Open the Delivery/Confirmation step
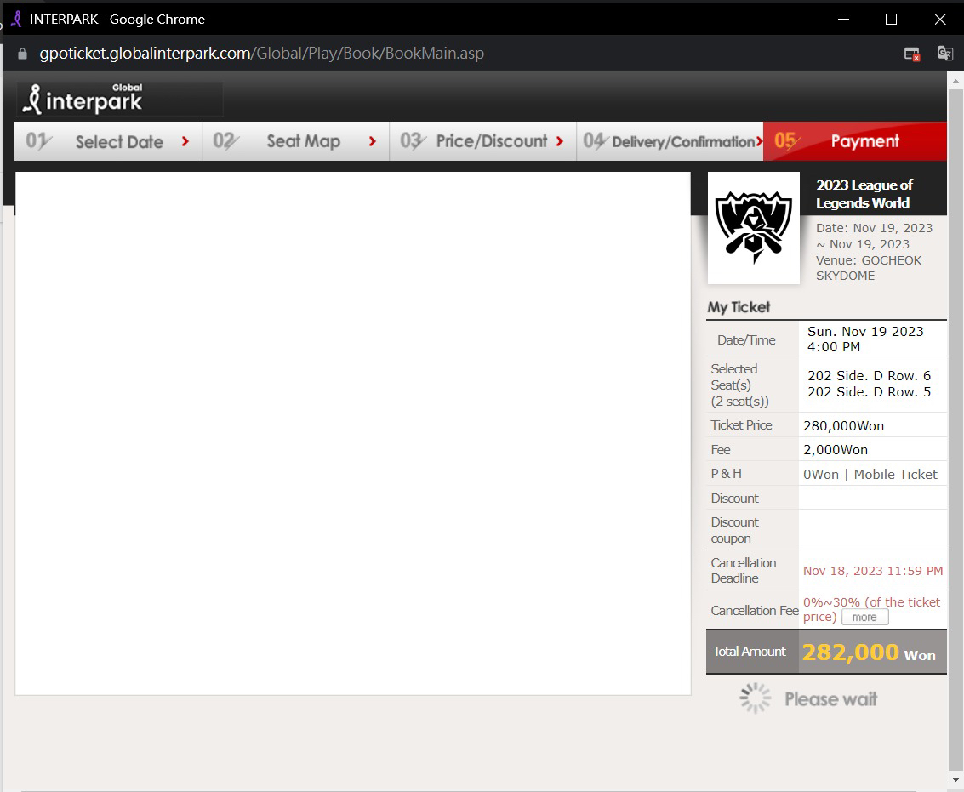Screen dimensions: 964x792 pyautogui.click(x=670, y=141)
